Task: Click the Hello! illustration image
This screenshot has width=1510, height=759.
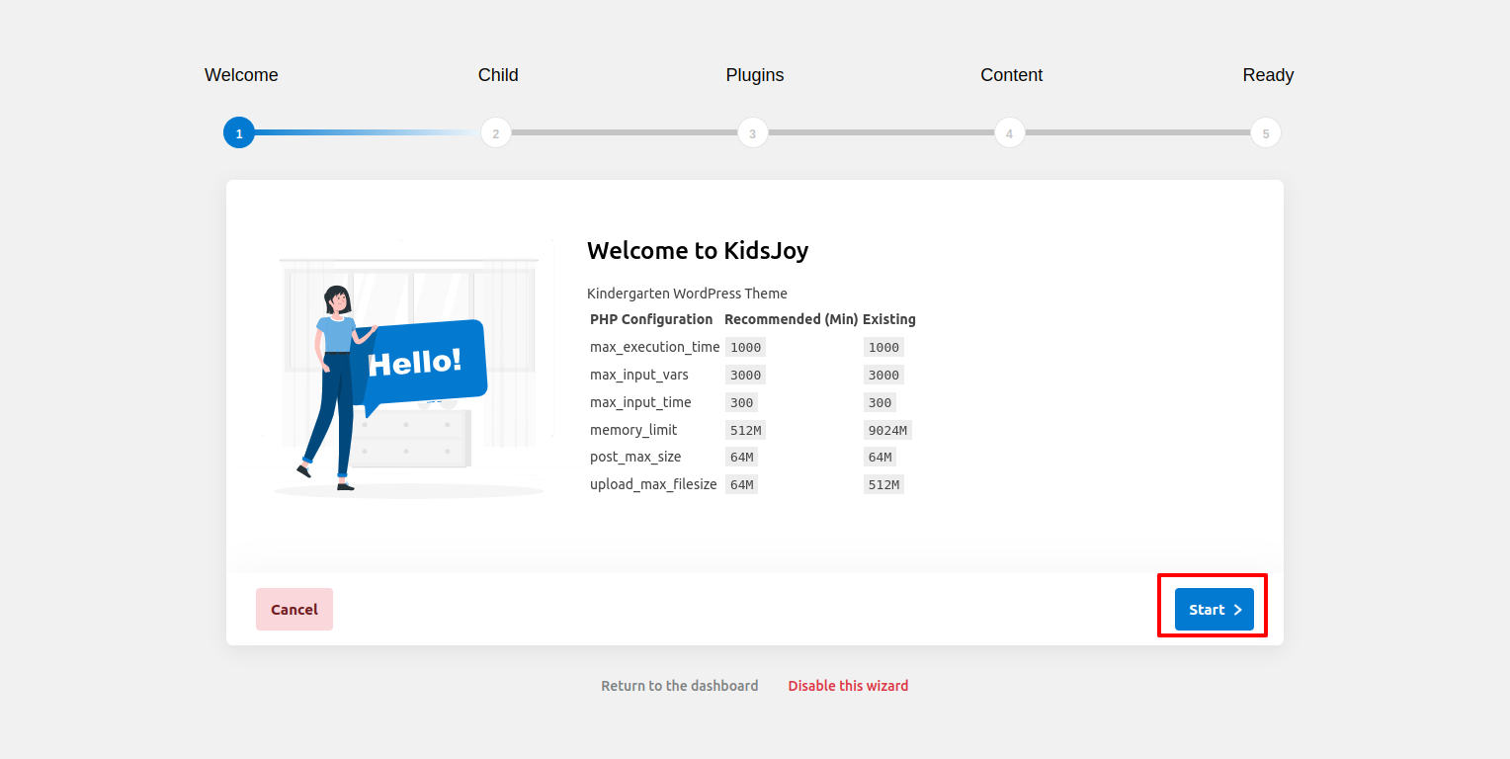Action: (x=408, y=369)
